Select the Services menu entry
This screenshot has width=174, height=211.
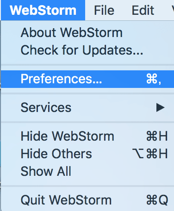click(x=46, y=107)
